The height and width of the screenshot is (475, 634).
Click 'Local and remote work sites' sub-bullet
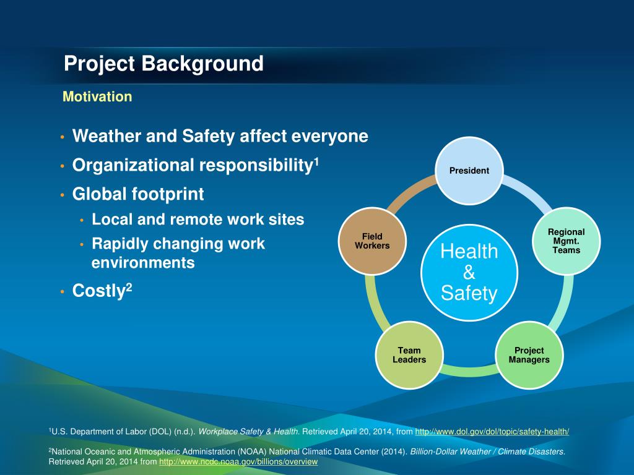[x=198, y=220]
